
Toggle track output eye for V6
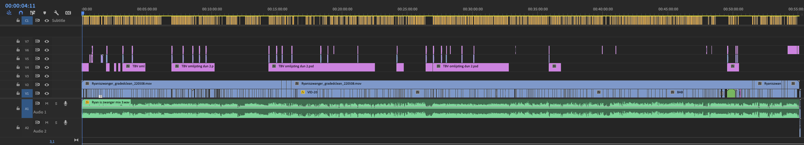pos(47,50)
